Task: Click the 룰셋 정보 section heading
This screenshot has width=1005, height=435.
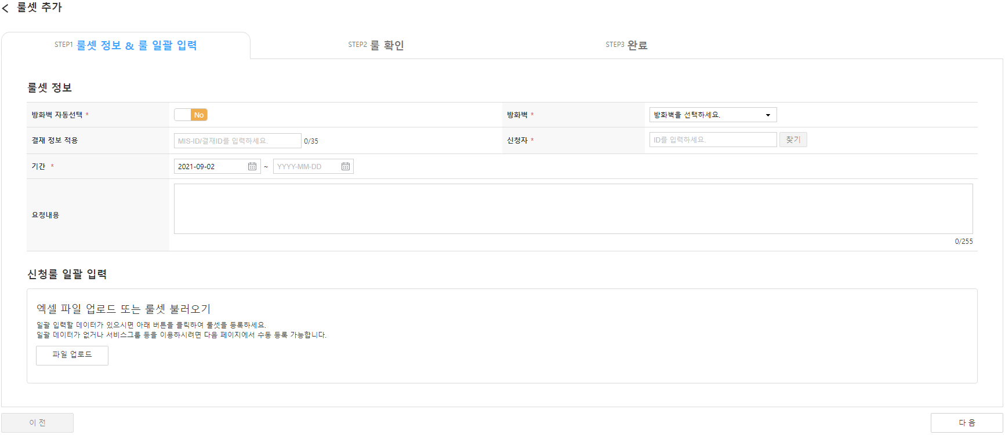Action: click(x=49, y=87)
